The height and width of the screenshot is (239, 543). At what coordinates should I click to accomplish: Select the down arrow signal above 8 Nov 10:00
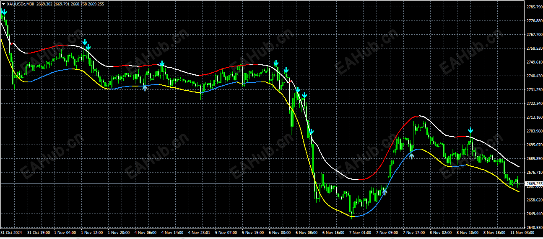click(470, 131)
